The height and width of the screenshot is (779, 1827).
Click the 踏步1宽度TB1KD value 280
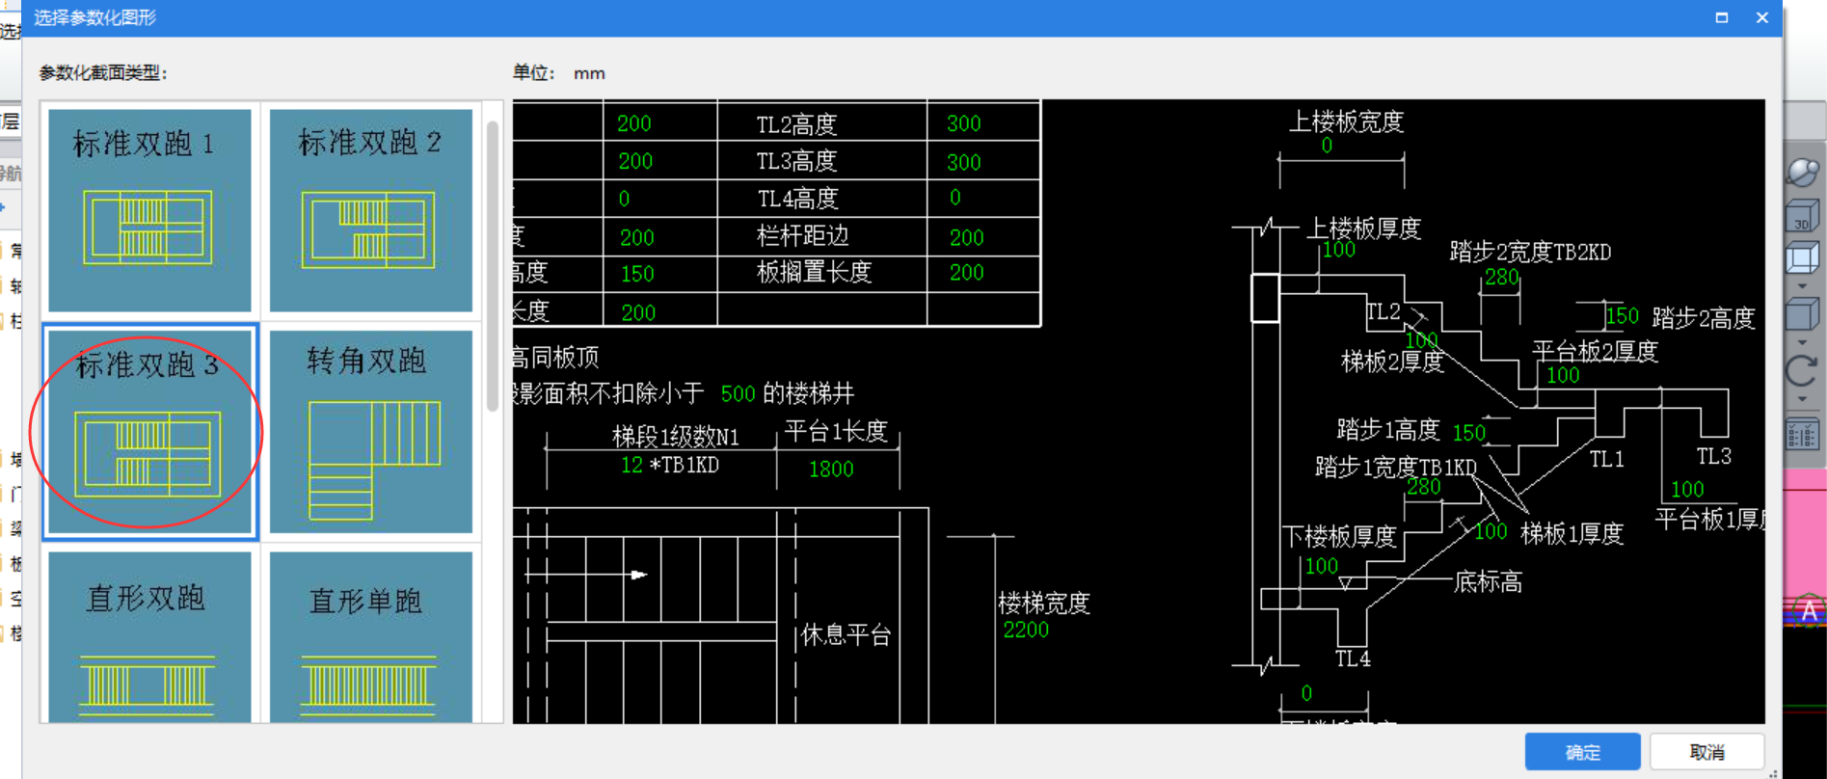(1423, 488)
